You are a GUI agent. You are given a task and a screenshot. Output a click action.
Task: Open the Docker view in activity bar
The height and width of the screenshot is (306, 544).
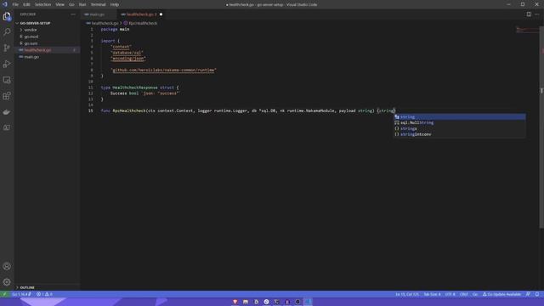(7, 111)
